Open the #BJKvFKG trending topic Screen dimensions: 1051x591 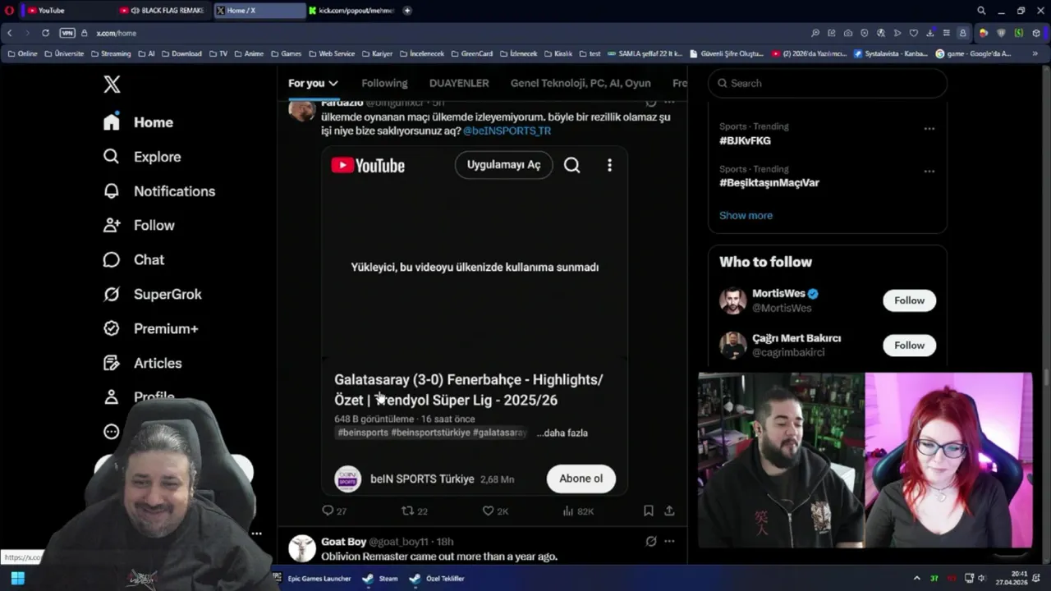745,140
